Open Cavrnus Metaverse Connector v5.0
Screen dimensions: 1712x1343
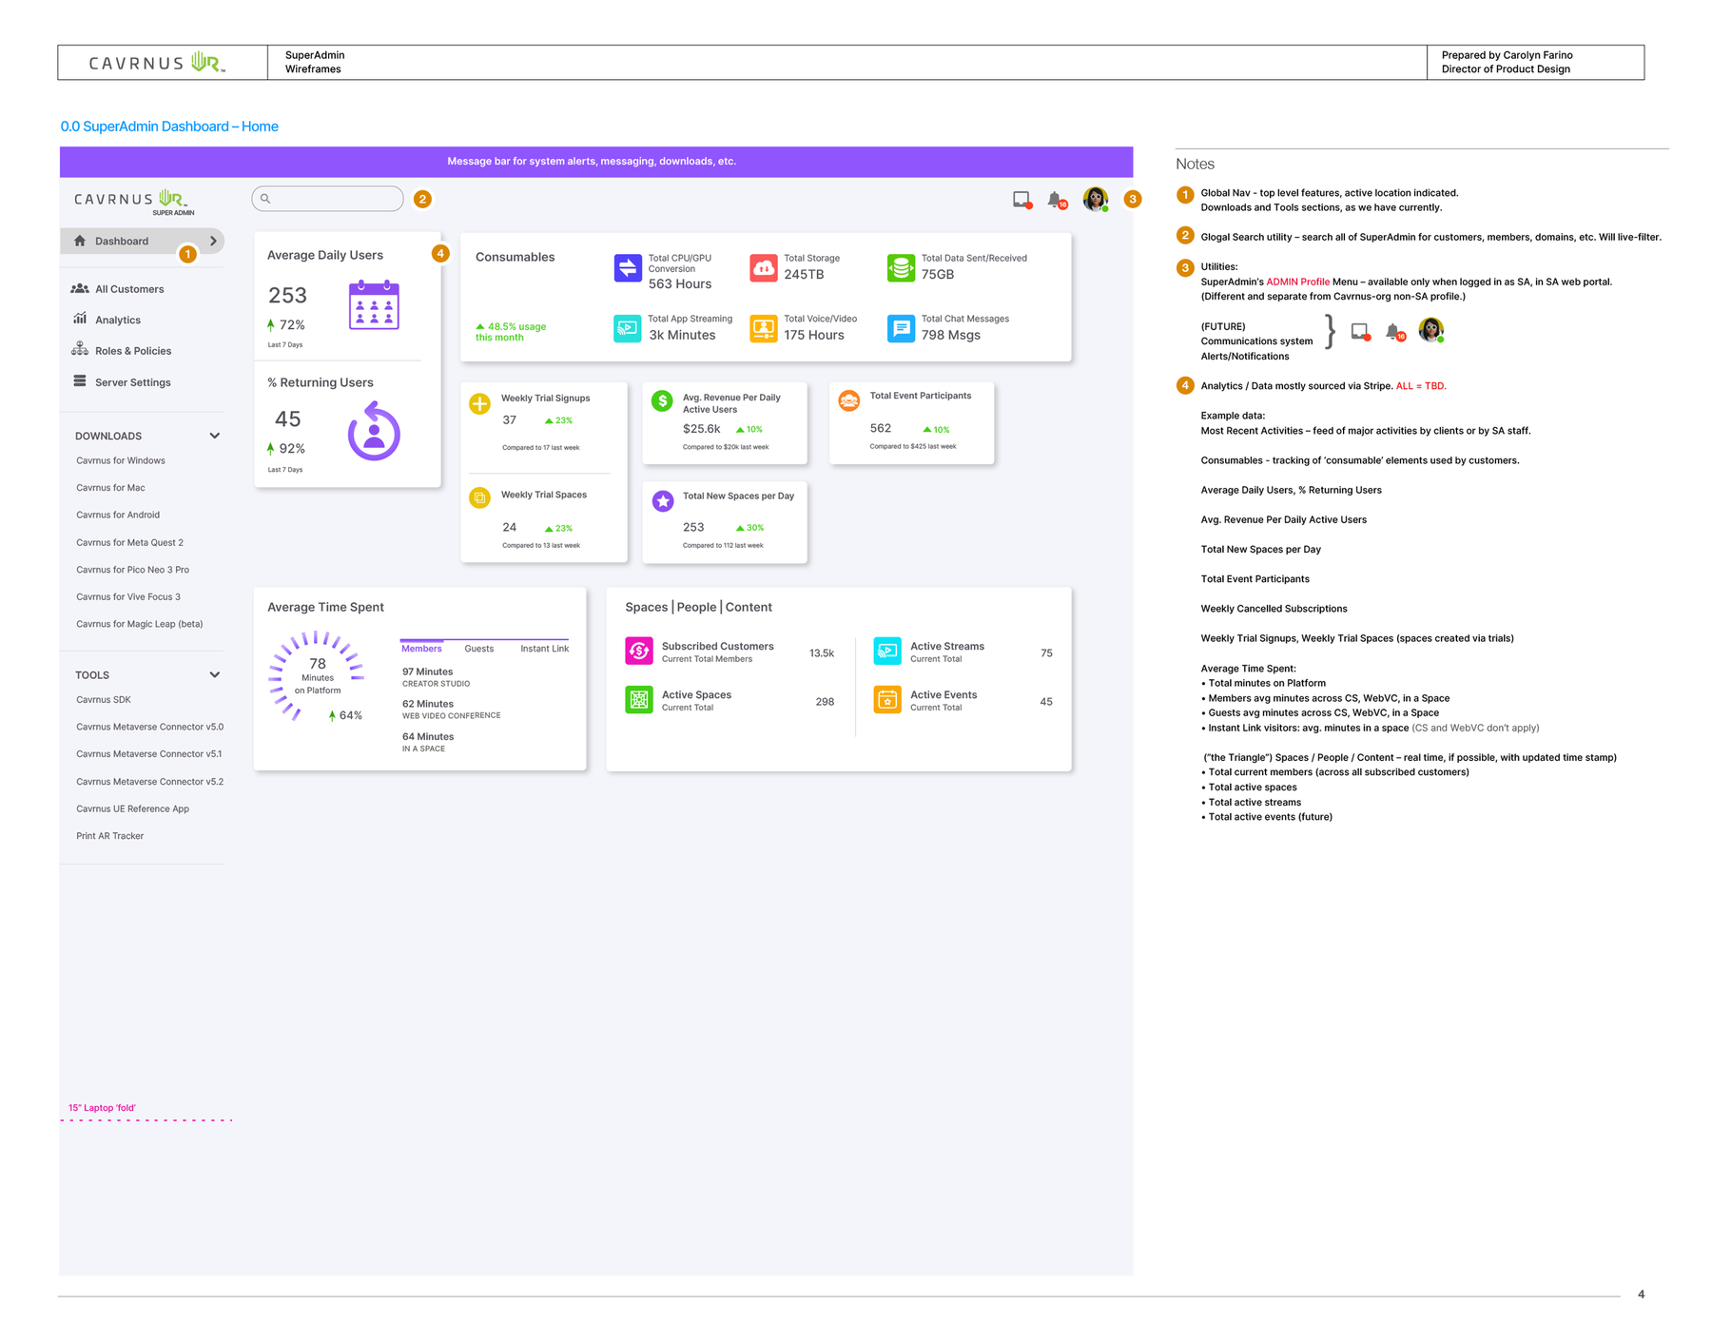(x=150, y=727)
